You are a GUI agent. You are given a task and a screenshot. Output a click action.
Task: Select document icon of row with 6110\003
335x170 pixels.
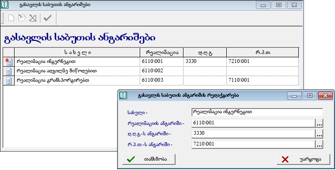9,80
